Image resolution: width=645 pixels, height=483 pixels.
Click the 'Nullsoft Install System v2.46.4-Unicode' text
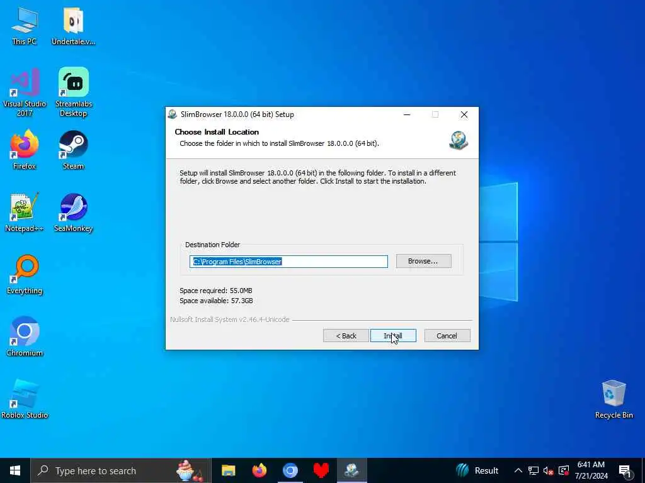coord(230,319)
